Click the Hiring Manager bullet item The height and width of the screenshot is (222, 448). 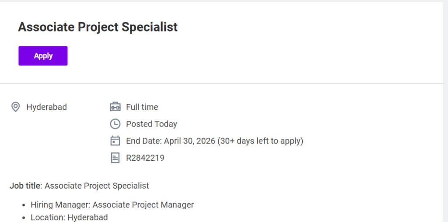click(112, 204)
